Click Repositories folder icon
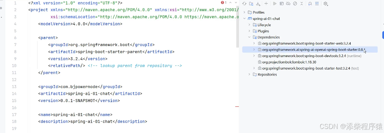 coord(255,74)
